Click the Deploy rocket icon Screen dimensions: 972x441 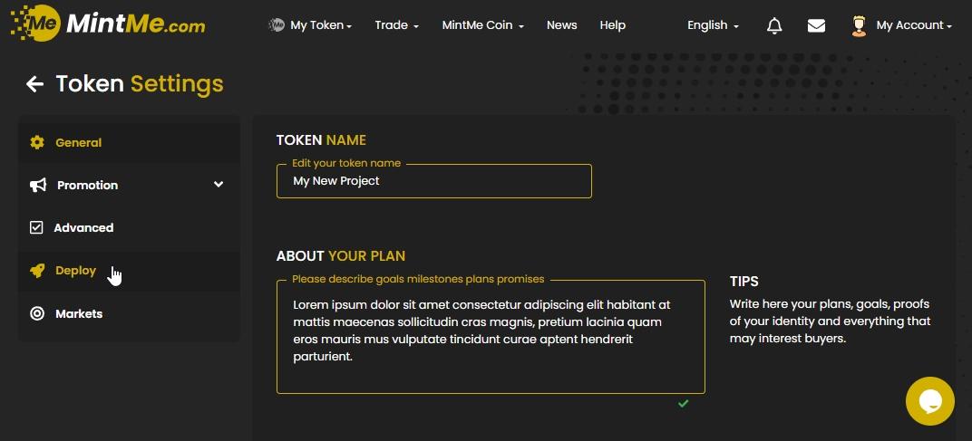pos(37,271)
